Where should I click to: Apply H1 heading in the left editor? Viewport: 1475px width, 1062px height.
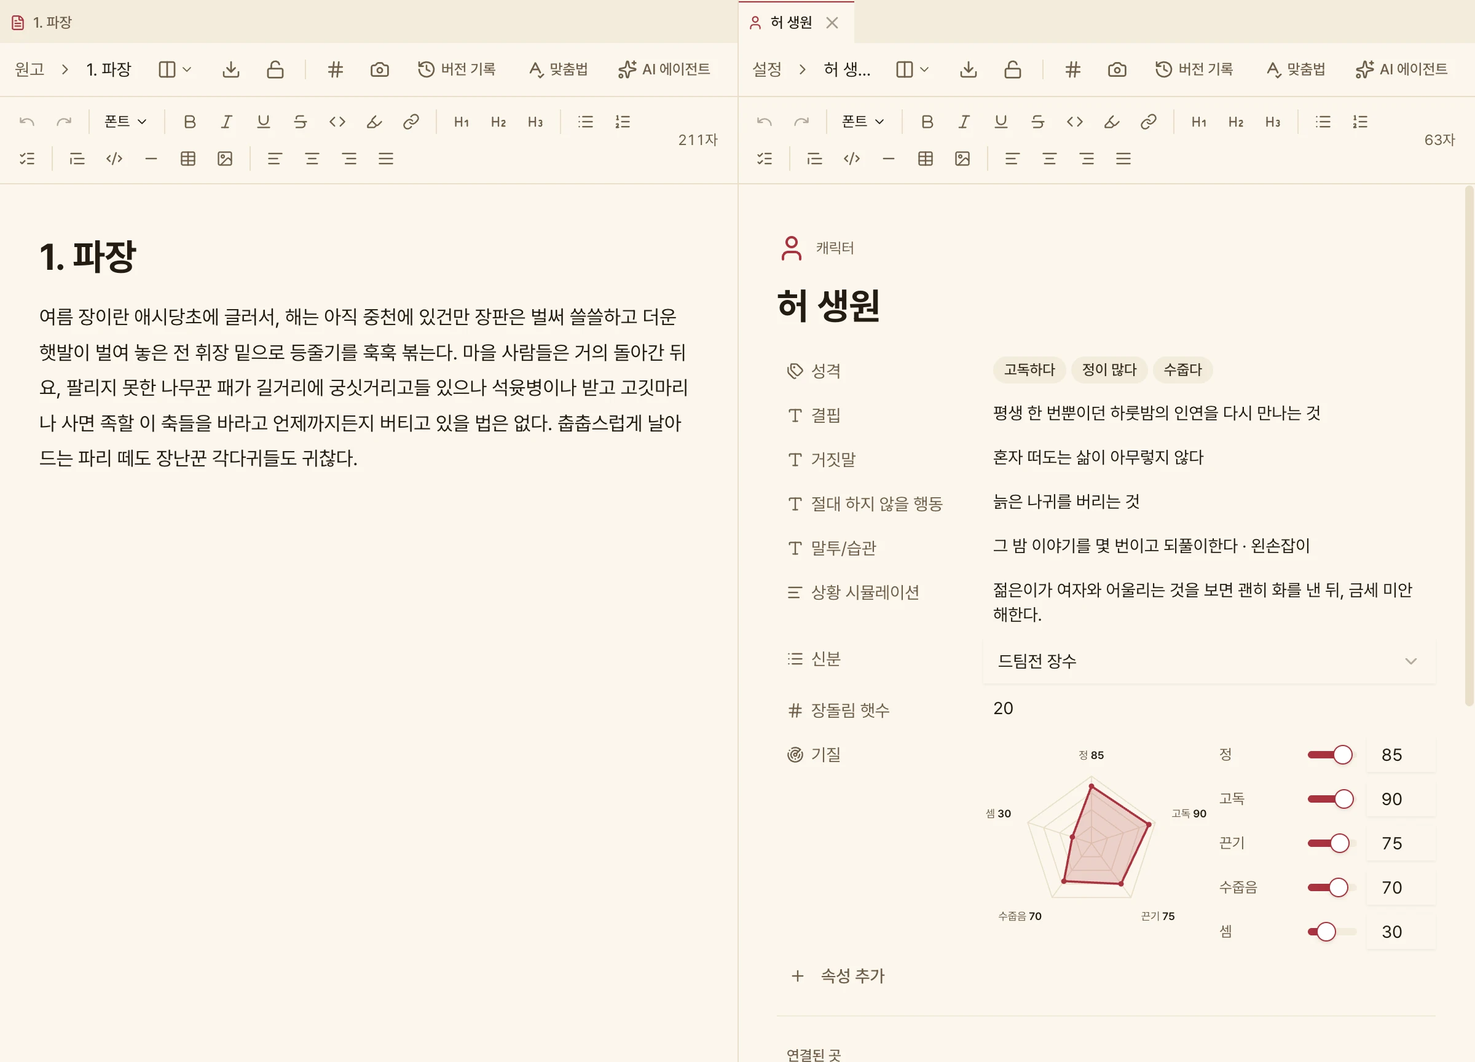point(461,122)
